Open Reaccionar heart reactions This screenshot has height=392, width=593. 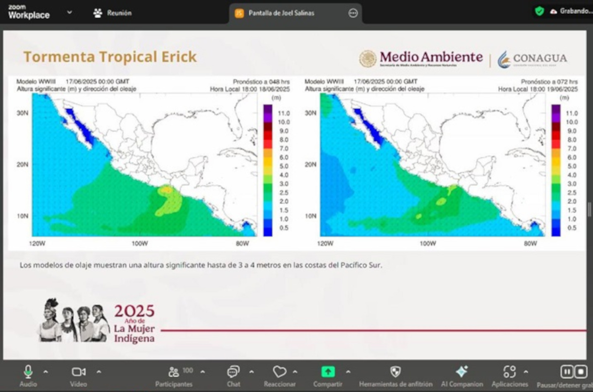point(280,372)
